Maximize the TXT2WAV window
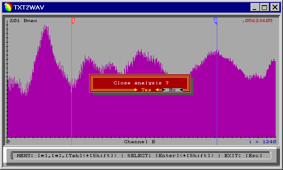The width and height of the screenshot is (283, 170). (x=264, y=7)
